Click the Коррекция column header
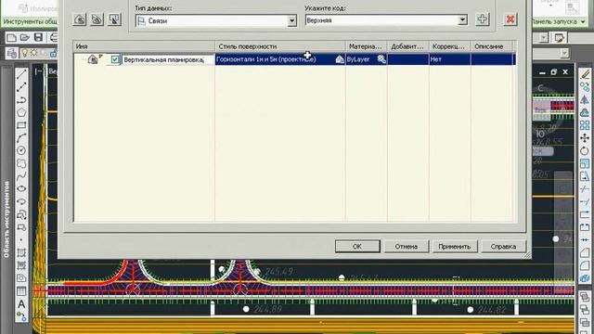594x334 pixels. coord(449,46)
